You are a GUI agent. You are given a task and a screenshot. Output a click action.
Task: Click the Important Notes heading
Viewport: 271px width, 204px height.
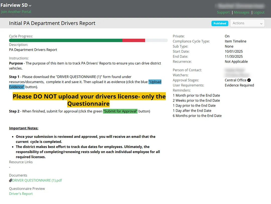[x=24, y=128]
